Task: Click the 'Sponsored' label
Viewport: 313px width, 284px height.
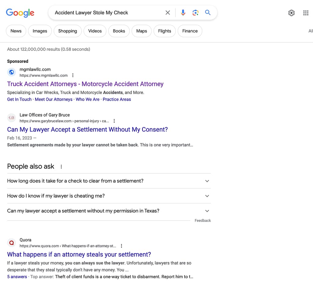Action: tap(18, 61)
